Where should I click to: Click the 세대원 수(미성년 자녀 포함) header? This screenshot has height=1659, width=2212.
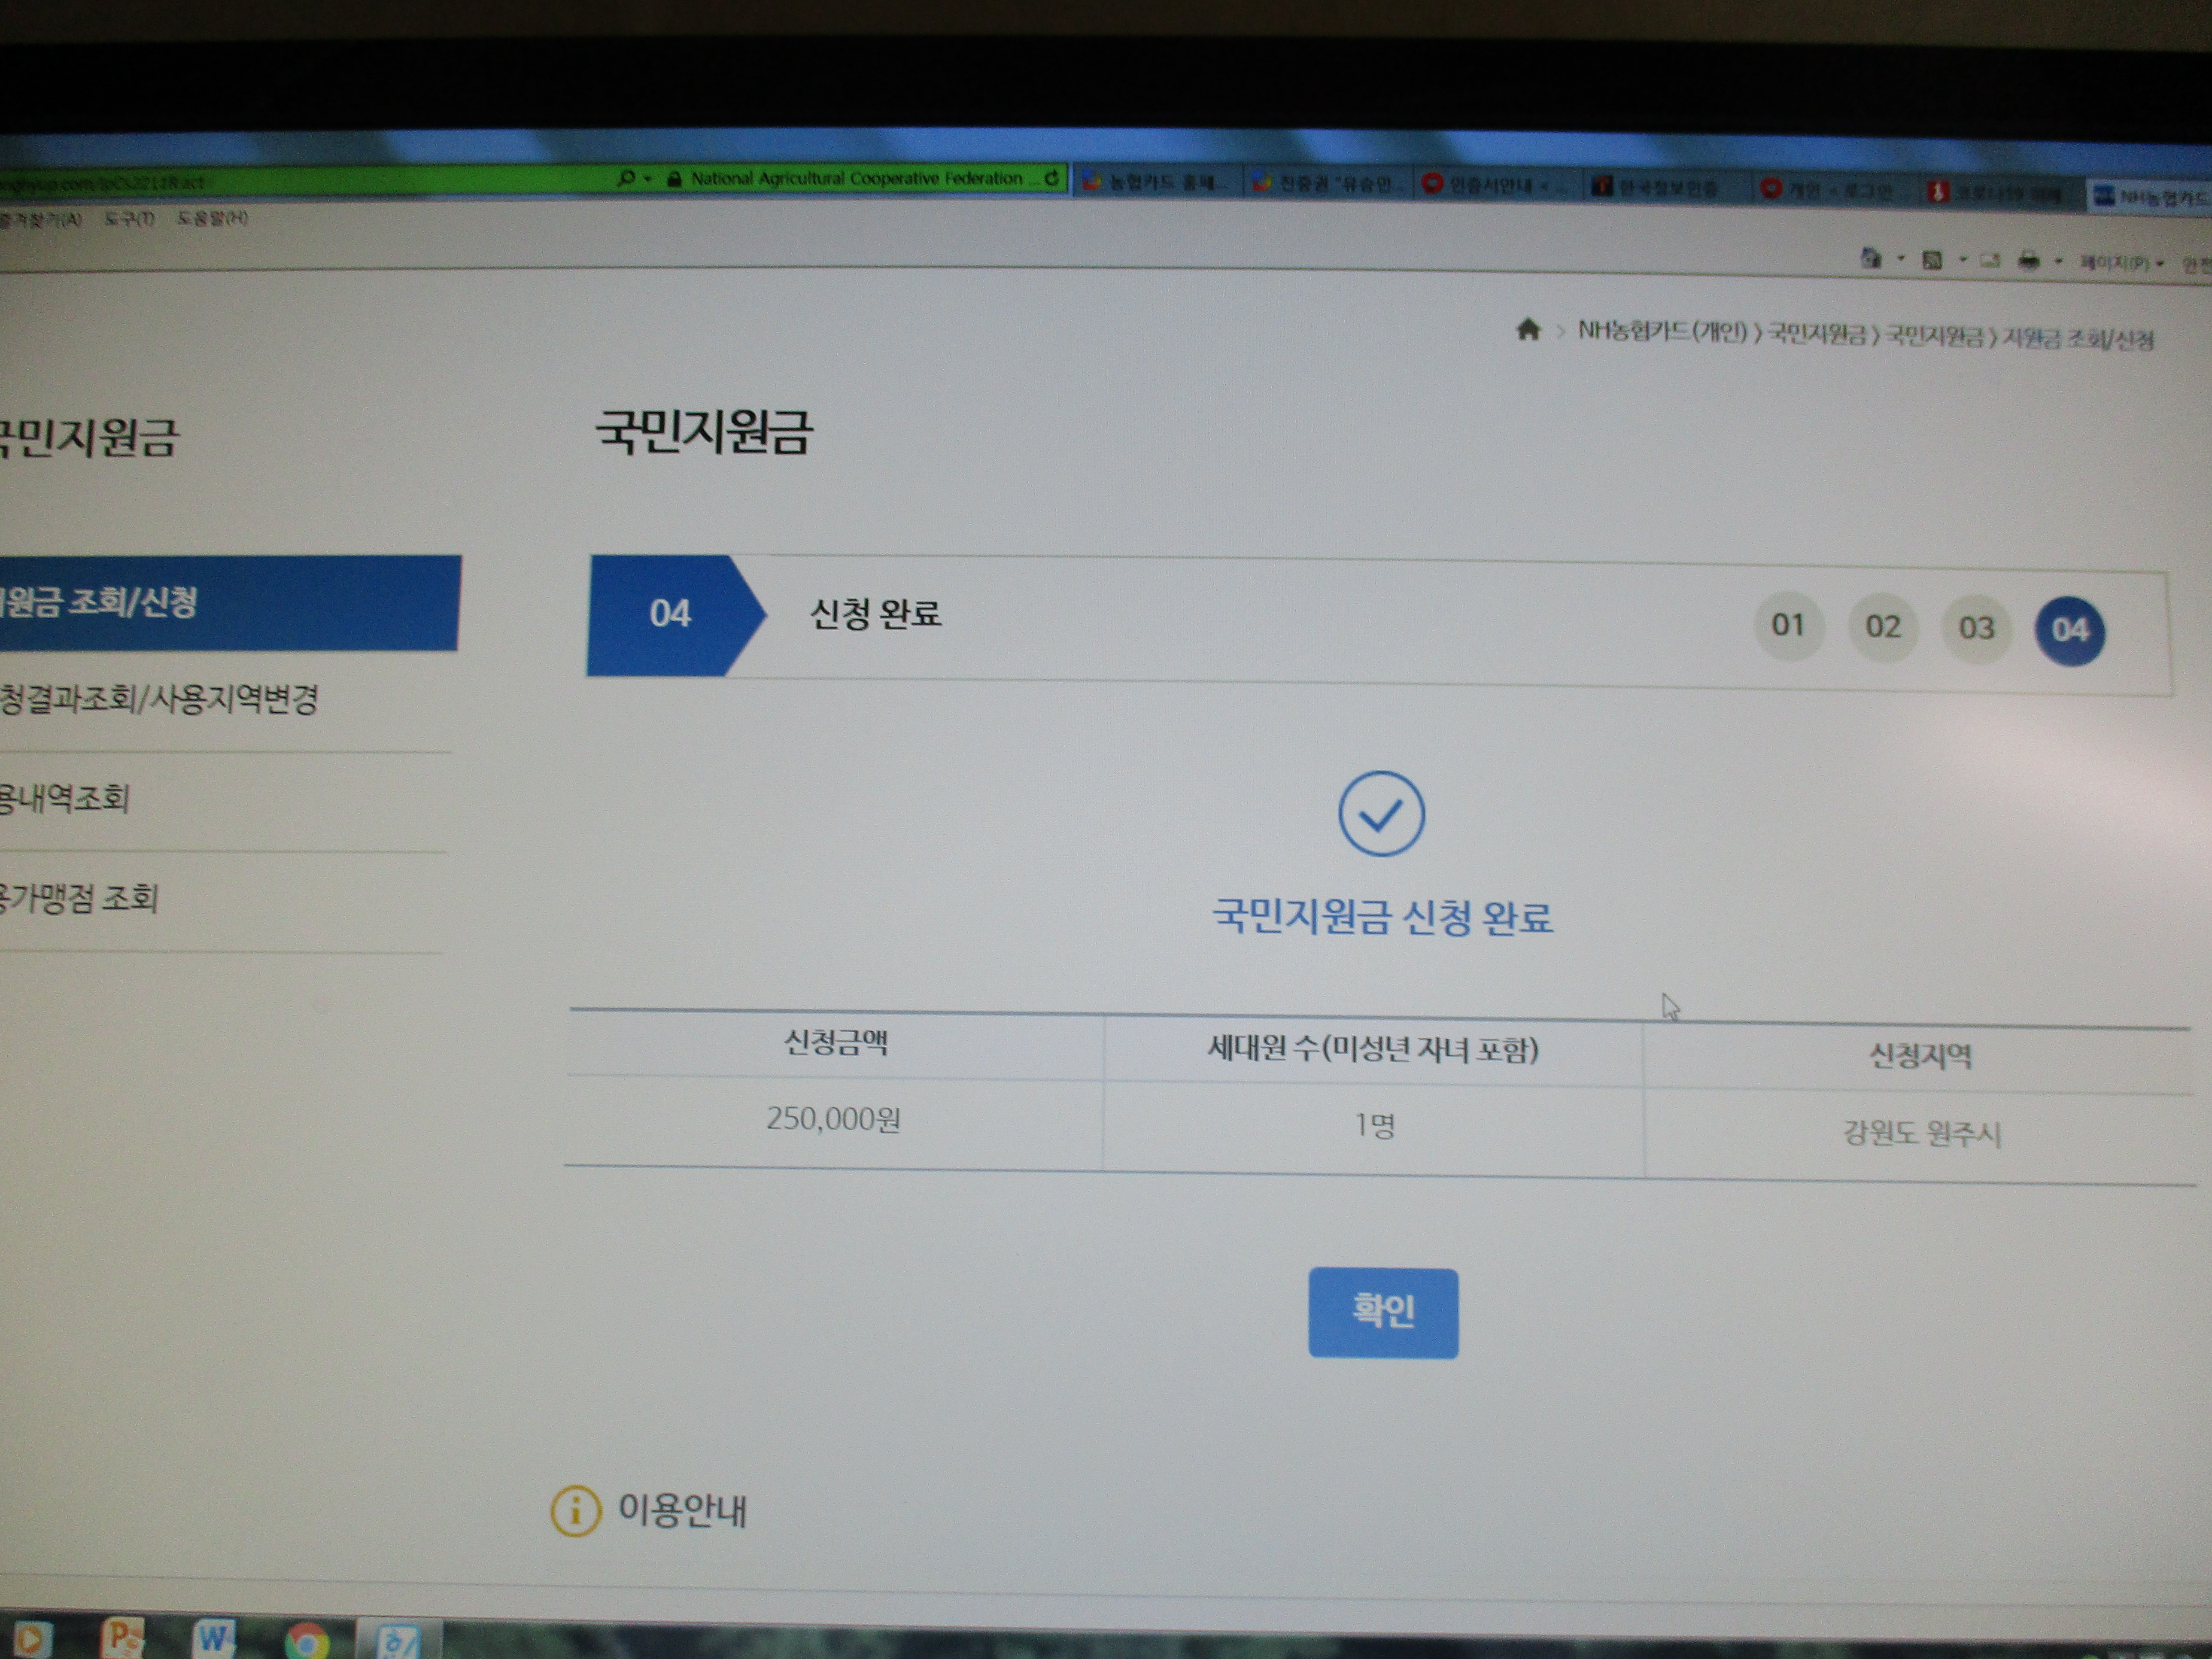pyautogui.click(x=1373, y=1049)
